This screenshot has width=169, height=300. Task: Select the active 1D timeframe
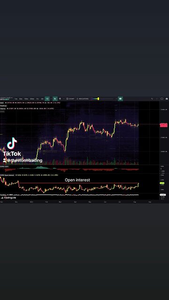tap(47, 99)
